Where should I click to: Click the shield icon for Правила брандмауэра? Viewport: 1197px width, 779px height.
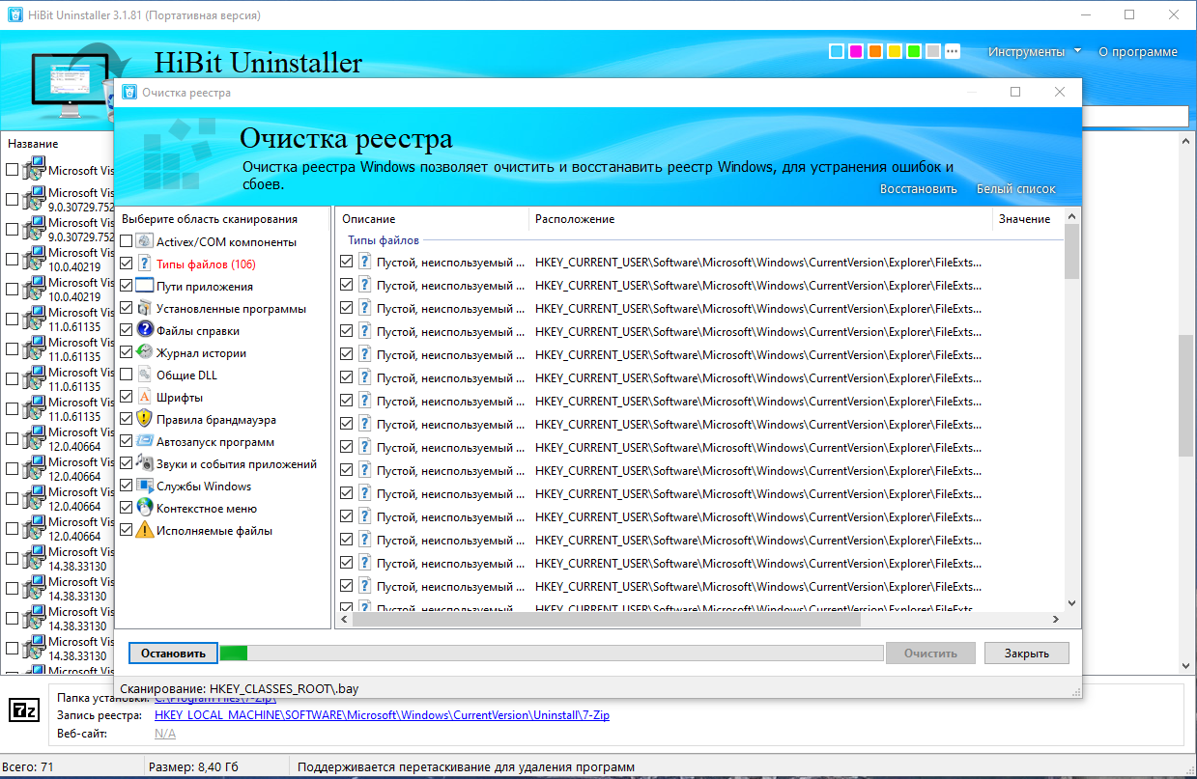tap(145, 419)
